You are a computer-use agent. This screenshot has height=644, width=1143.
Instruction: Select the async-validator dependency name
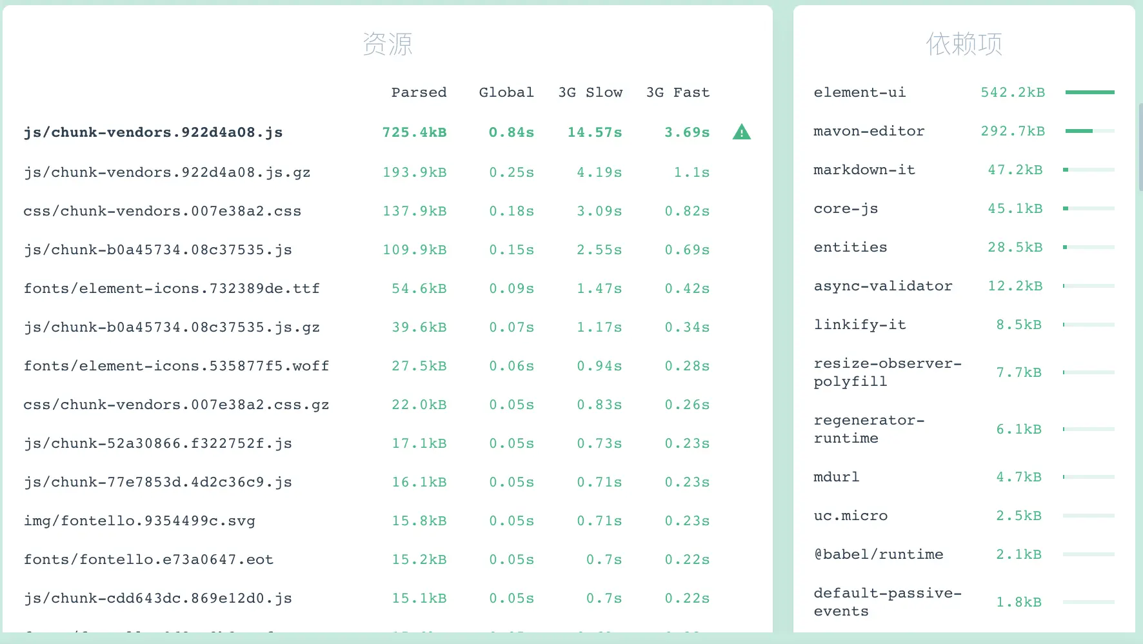click(x=883, y=286)
